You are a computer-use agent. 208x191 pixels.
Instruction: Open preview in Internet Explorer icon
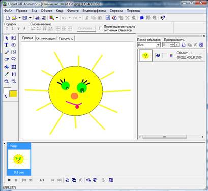pos(142,18)
